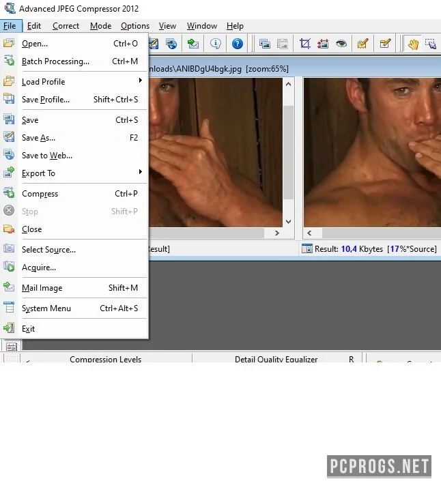
Task: Click the Save to Web globe icon
Action: 9,155
